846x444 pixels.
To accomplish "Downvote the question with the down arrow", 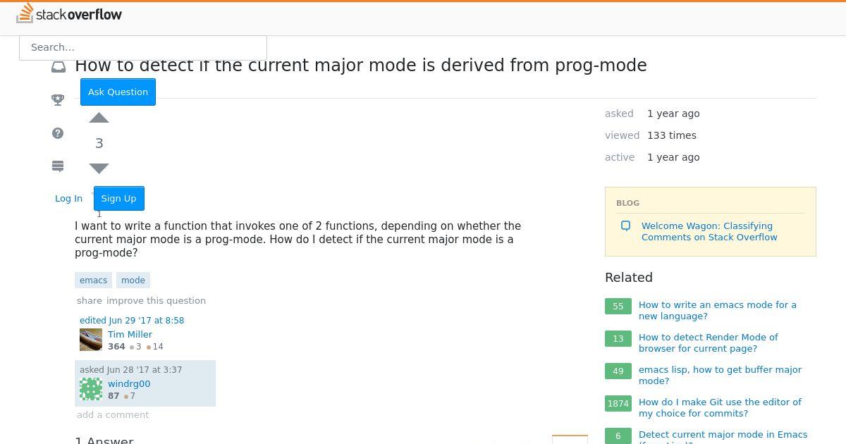I will tap(99, 168).
